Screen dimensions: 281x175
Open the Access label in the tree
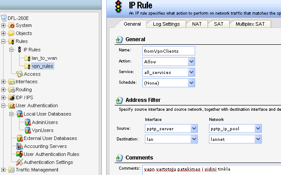(32, 74)
